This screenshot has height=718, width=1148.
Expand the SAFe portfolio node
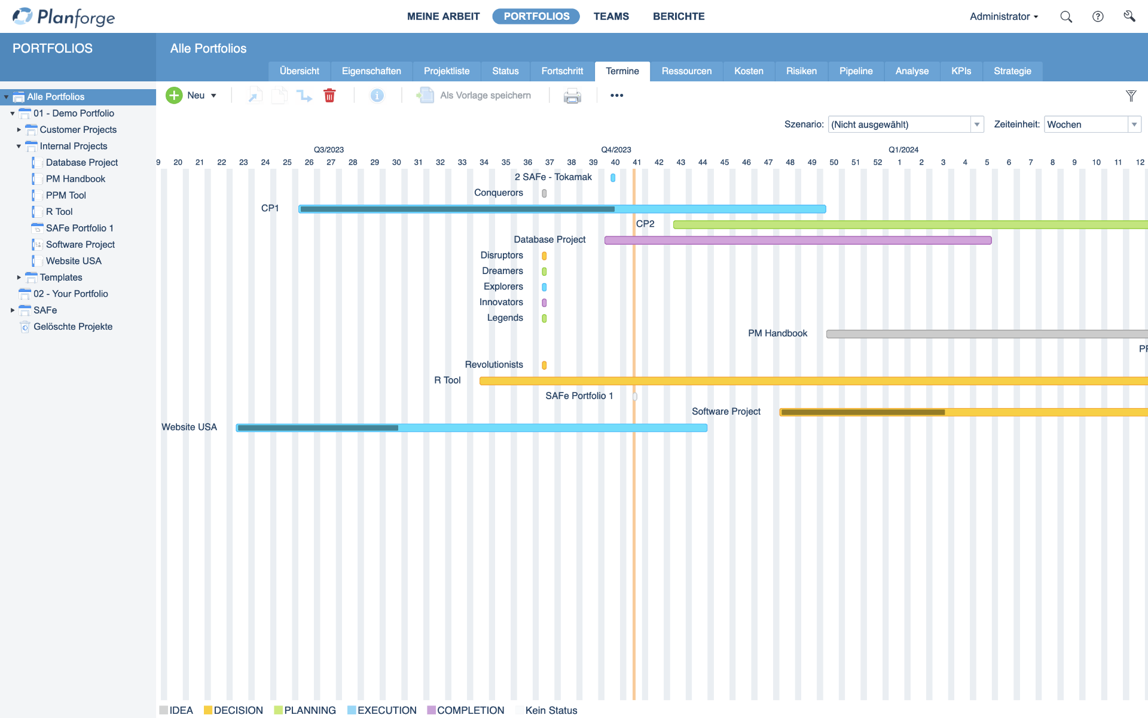[13, 310]
